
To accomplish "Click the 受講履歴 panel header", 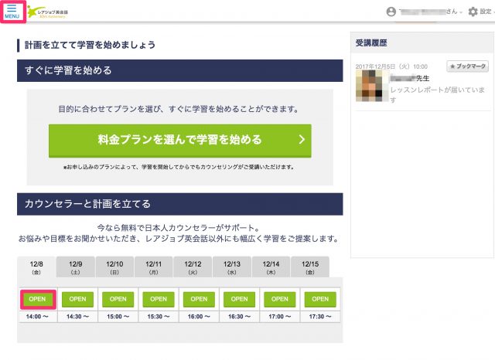I will (422, 42).
